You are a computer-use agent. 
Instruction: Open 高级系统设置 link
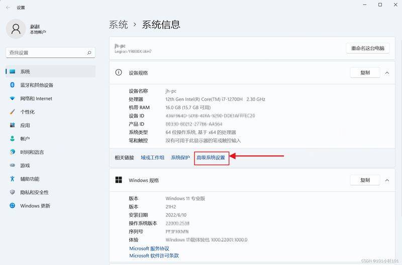(211, 158)
